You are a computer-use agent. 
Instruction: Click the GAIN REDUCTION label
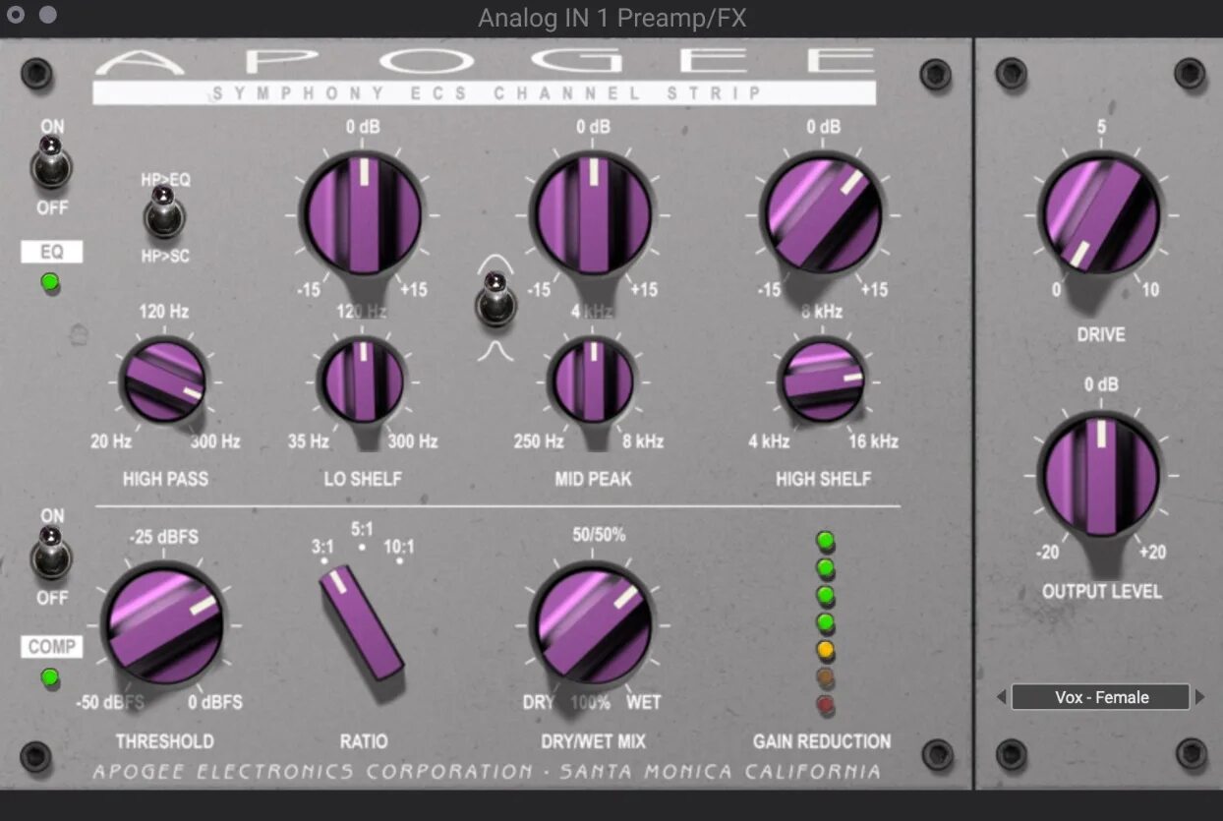(822, 741)
